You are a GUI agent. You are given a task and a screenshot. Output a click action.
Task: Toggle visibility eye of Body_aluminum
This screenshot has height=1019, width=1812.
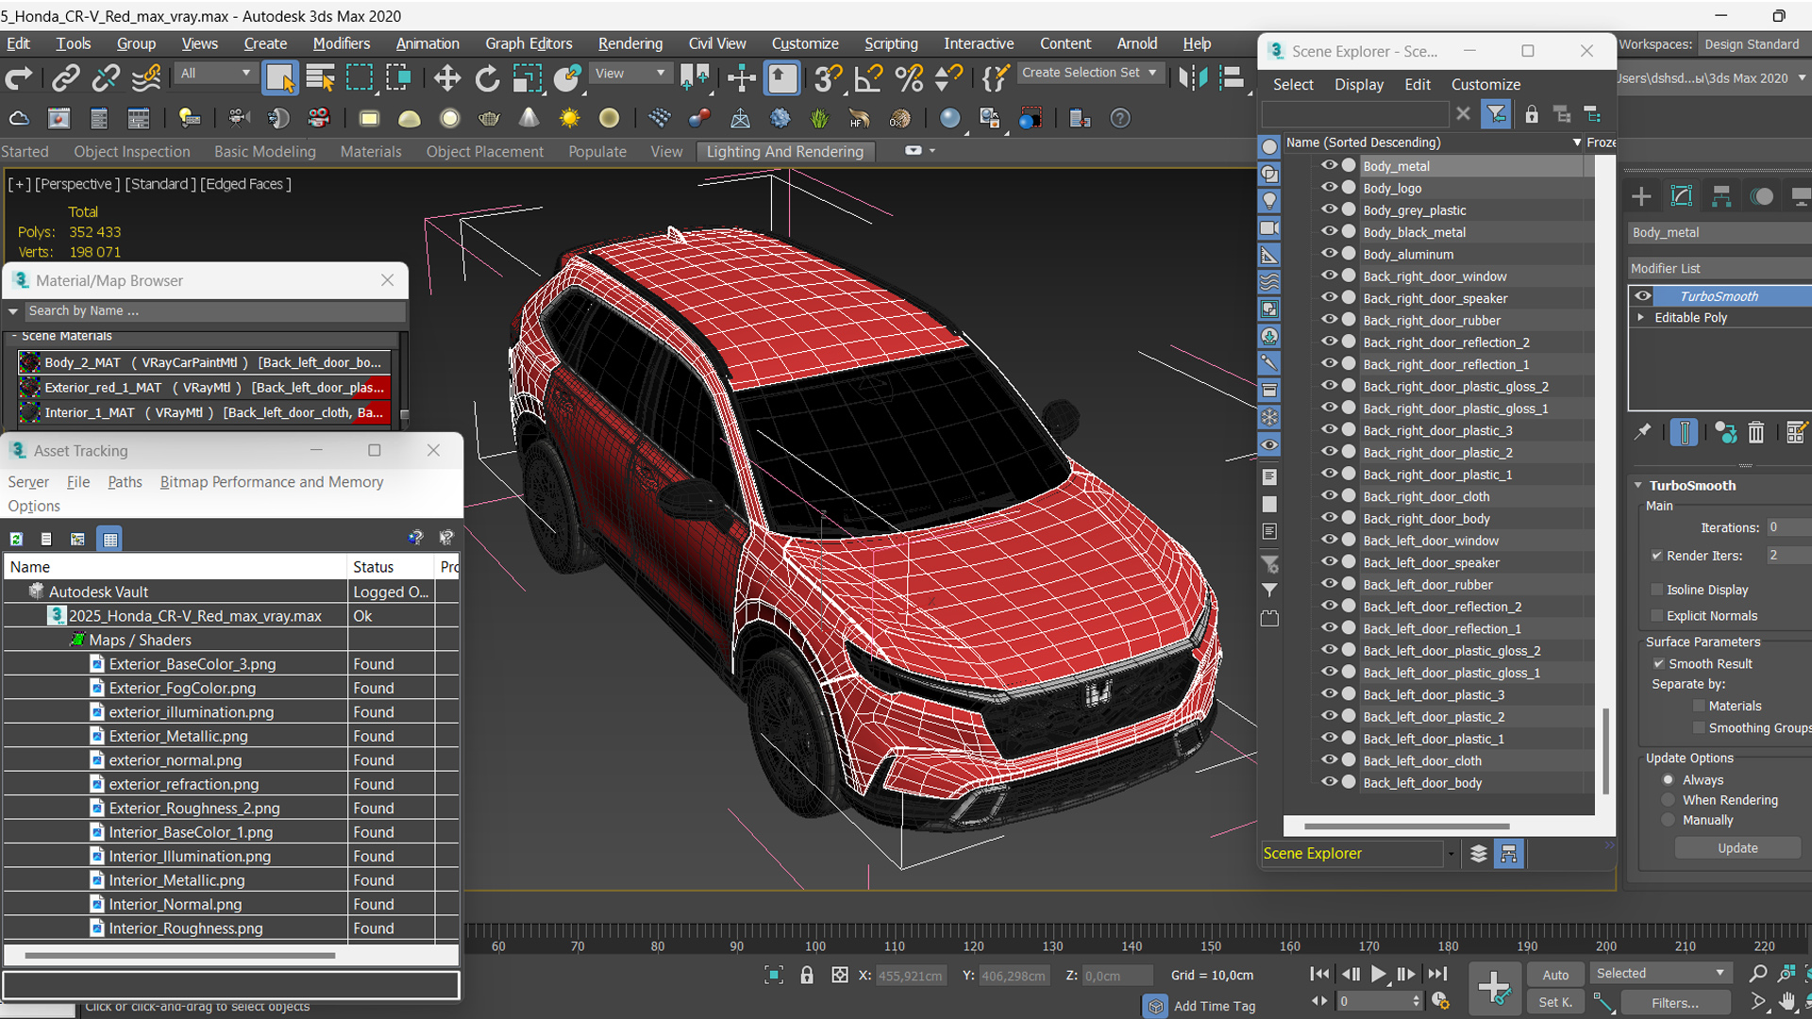click(x=1329, y=253)
